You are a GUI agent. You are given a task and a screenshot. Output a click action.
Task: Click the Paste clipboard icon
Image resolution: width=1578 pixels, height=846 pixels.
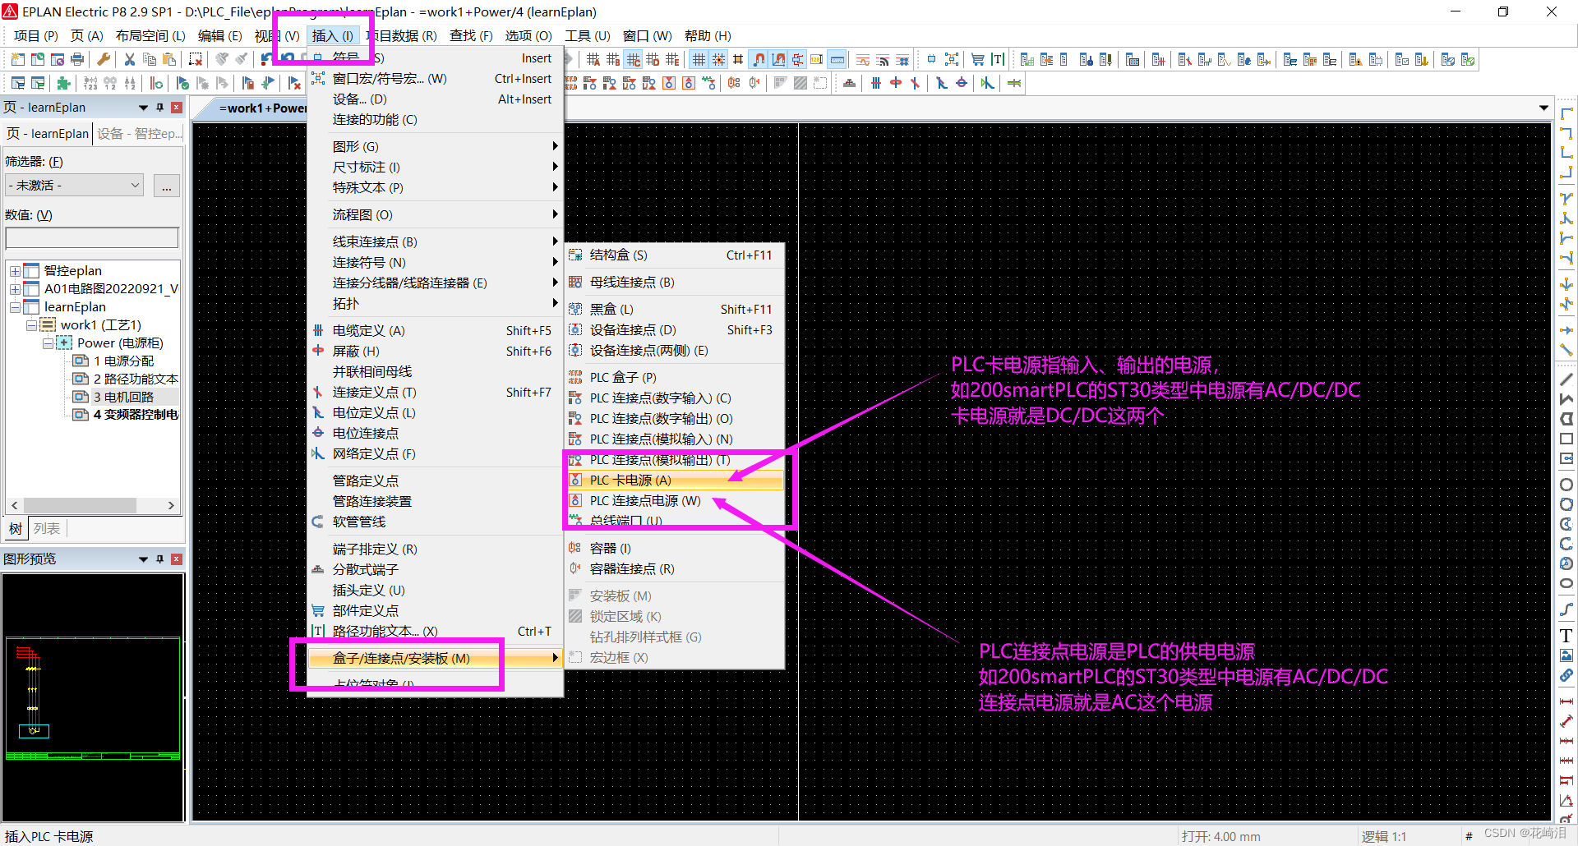tap(169, 59)
